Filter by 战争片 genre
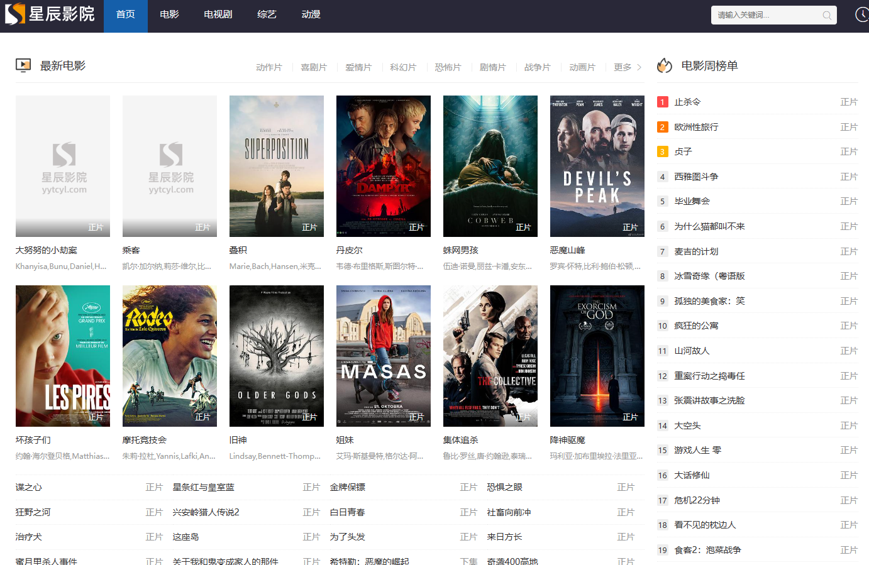The height and width of the screenshot is (565, 869). (x=537, y=67)
